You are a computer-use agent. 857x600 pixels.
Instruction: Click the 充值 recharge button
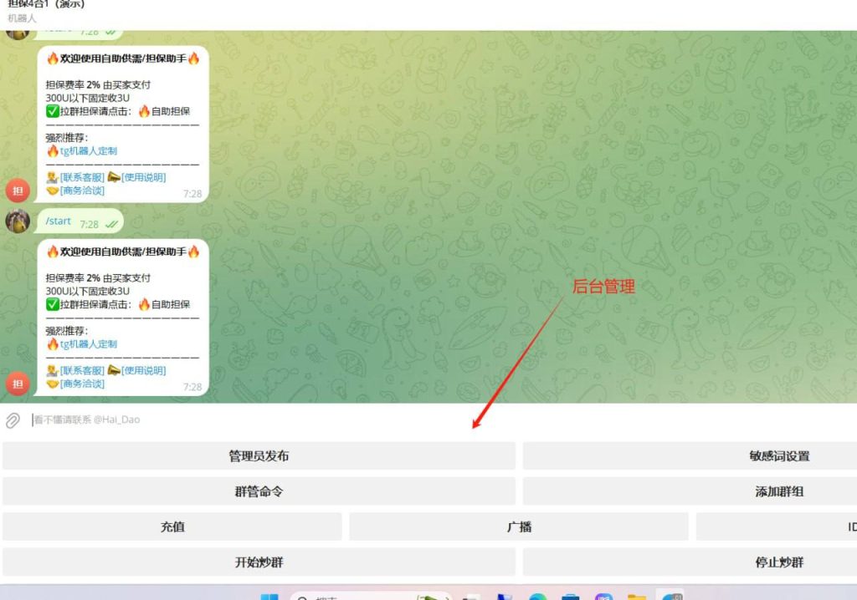172,526
